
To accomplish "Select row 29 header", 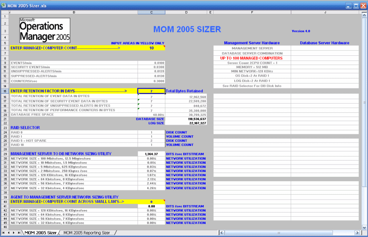I will [x=5, y=154].
